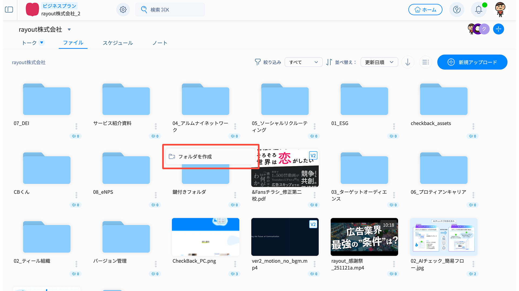Toggle sort direction arrow icon
519x291 pixels.
coord(408,62)
